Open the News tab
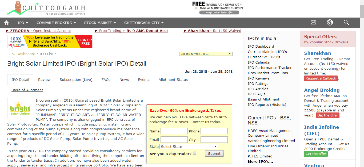 point(124,80)
